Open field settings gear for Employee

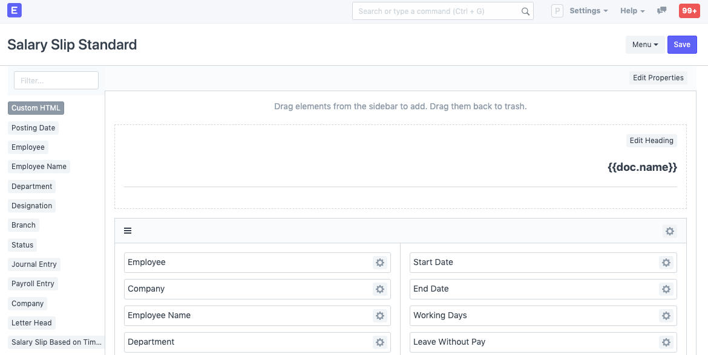coord(379,263)
